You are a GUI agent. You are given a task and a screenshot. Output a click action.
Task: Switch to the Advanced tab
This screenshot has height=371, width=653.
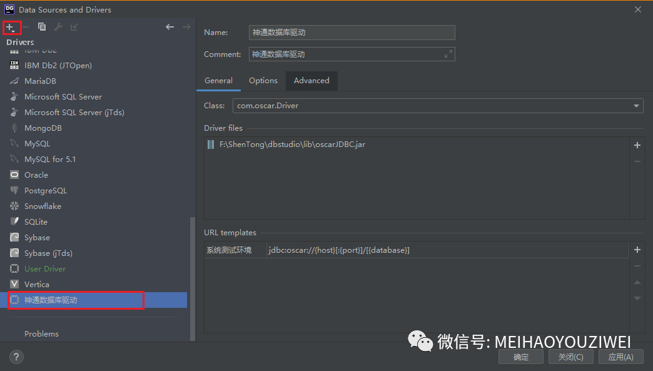(311, 81)
